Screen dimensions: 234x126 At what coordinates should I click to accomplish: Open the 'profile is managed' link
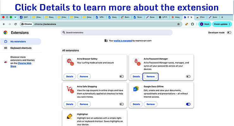[x=123, y=41]
